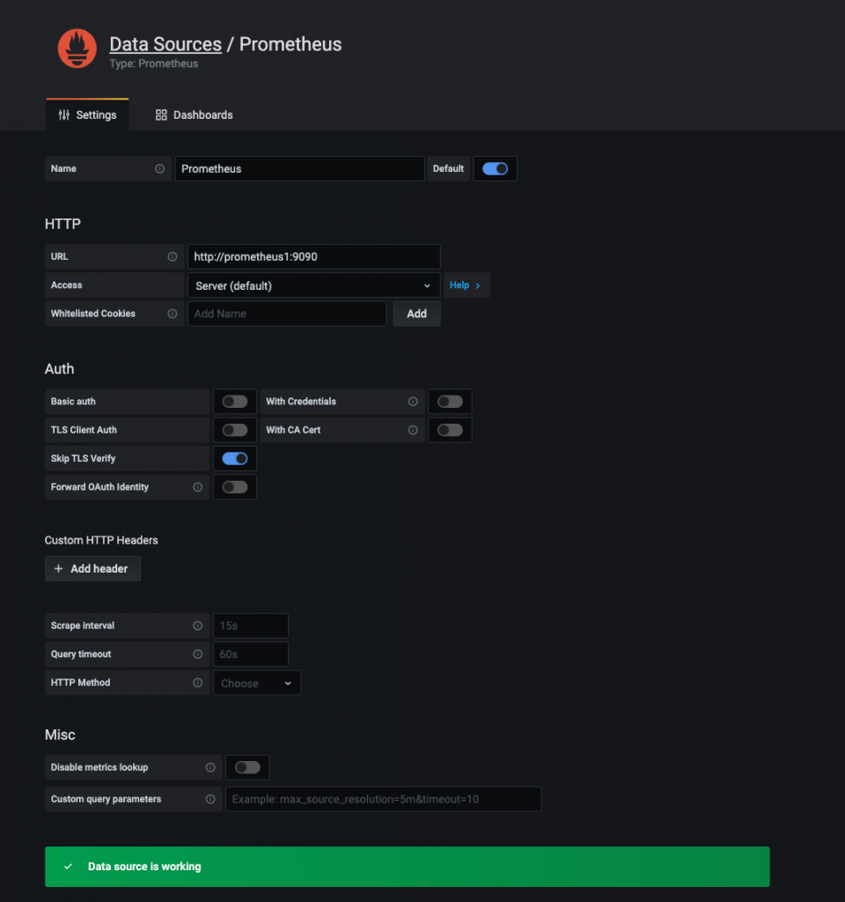Open the Data Sources breadcrumb link
Screen dimensions: 845x902
(165, 44)
